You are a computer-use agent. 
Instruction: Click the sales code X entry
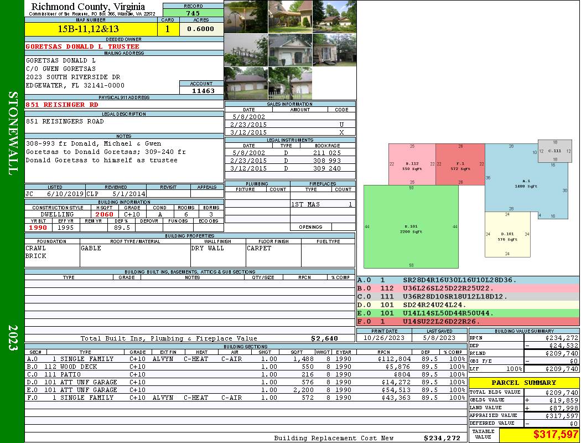pos(341,132)
